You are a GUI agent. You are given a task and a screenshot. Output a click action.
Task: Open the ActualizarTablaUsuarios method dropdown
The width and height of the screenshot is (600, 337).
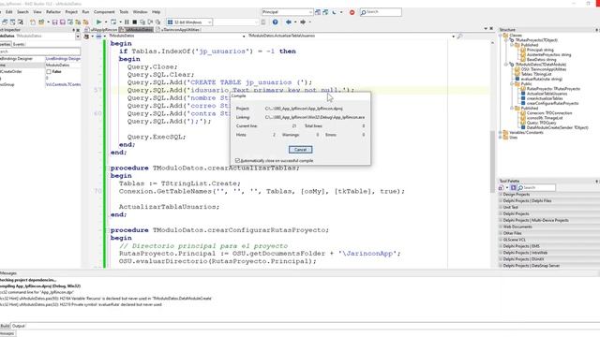coord(453,36)
